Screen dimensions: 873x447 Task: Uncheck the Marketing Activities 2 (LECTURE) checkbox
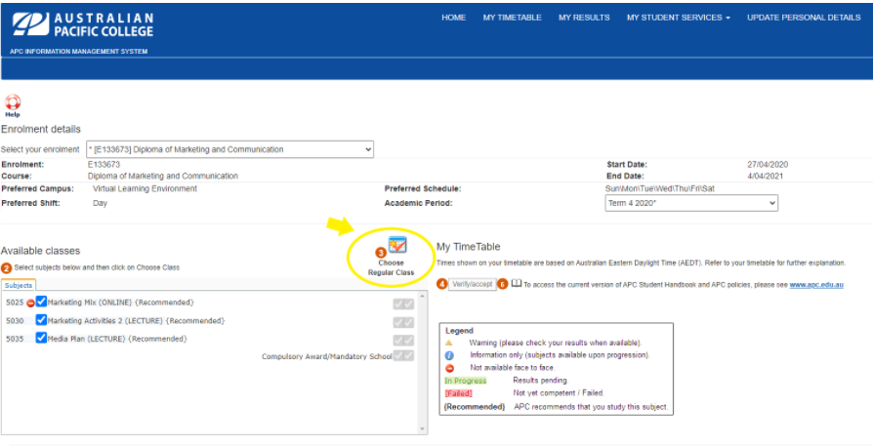[x=41, y=320]
